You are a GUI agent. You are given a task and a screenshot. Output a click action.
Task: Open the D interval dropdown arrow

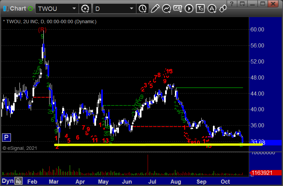point(132,9)
